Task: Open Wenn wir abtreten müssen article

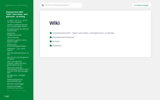Action: (x=17, y=63)
